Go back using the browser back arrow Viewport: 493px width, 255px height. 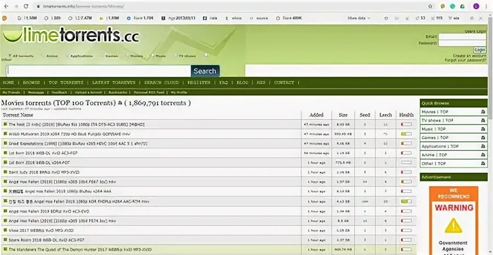(x=6, y=6)
